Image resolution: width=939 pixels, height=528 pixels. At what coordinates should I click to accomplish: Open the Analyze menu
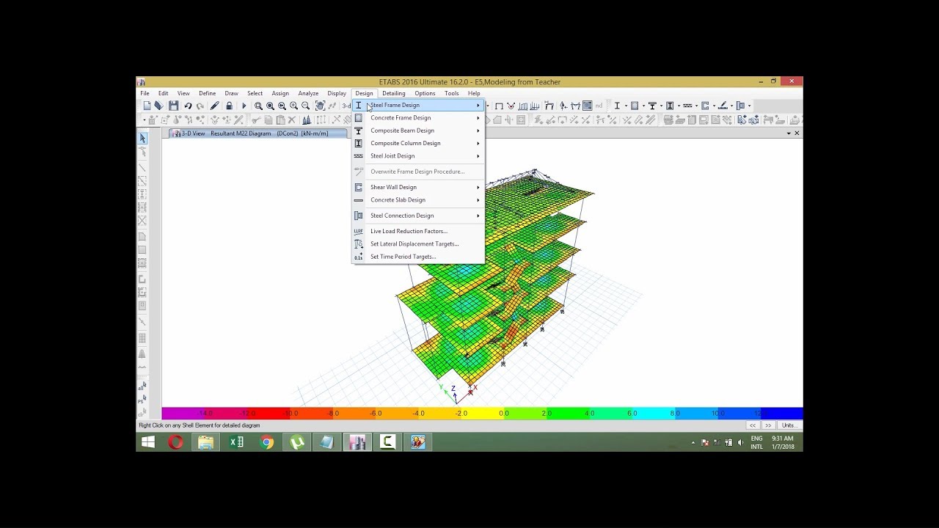(x=308, y=93)
